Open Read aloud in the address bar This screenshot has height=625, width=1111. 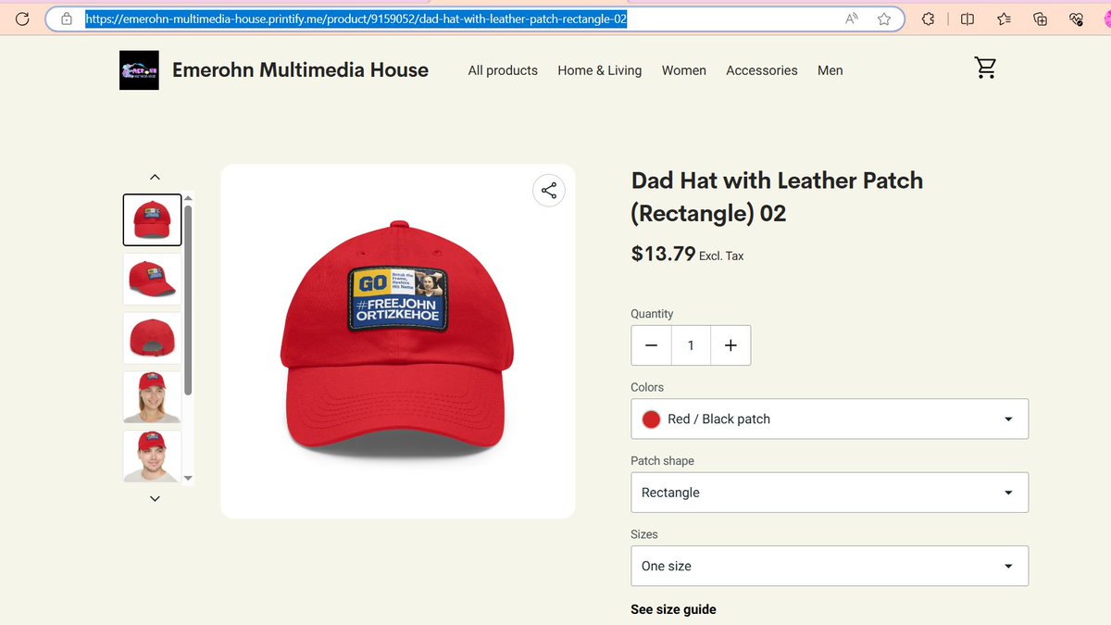click(850, 19)
